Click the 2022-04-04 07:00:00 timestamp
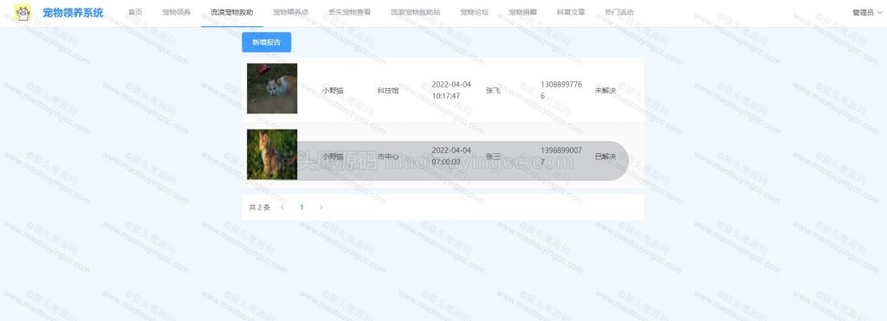This screenshot has width=887, height=321. [x=451, y=157]
